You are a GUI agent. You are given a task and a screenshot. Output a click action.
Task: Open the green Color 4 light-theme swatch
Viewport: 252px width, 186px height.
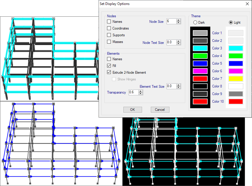pyautogui.click(x=235, y=56)
